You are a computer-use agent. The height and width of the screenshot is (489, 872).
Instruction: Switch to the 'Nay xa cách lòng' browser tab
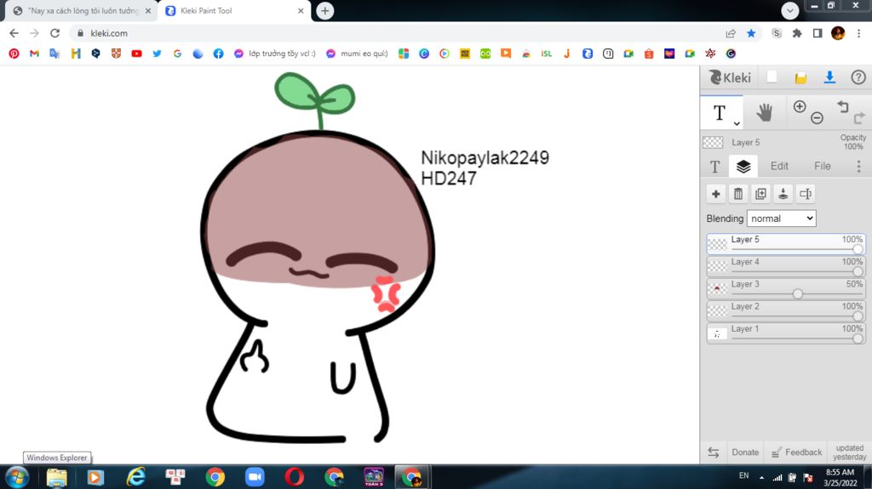(81, 10)
